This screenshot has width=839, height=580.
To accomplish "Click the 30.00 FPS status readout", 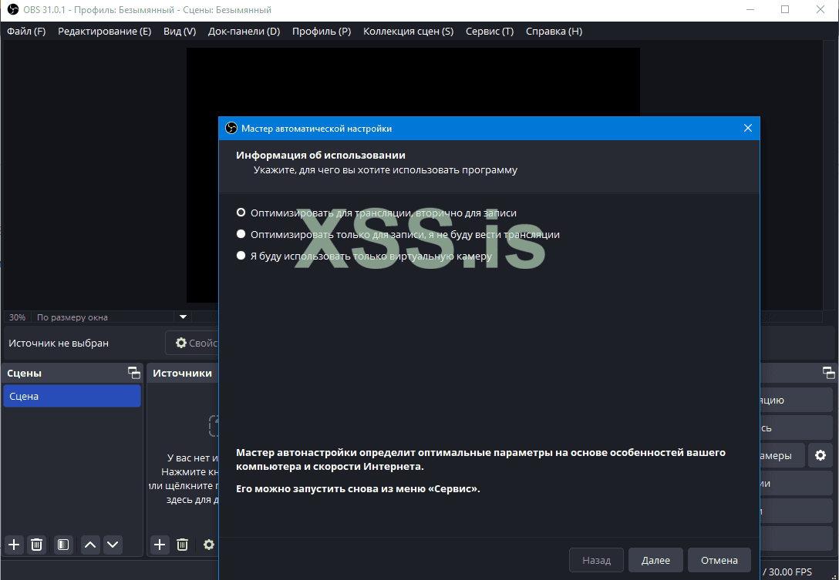I will click(790, 572).
